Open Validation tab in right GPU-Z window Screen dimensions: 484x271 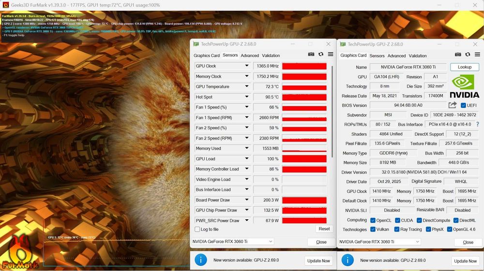418,56
